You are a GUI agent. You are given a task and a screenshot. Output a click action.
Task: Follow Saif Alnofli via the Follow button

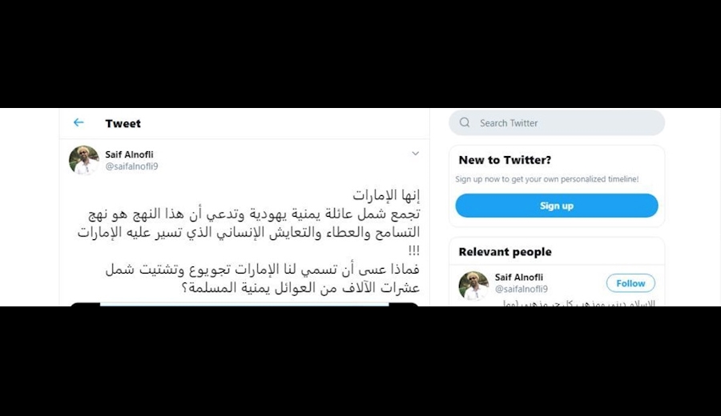(630, 283)
